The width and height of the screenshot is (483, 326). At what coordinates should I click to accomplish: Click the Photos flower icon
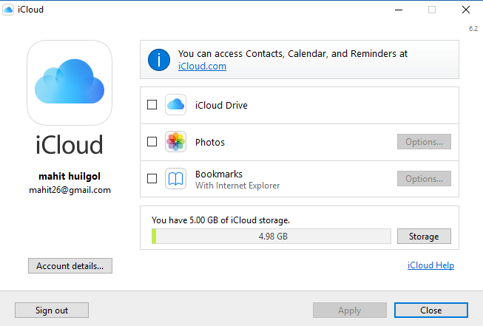pyautogui.click(x=175, y=142)
